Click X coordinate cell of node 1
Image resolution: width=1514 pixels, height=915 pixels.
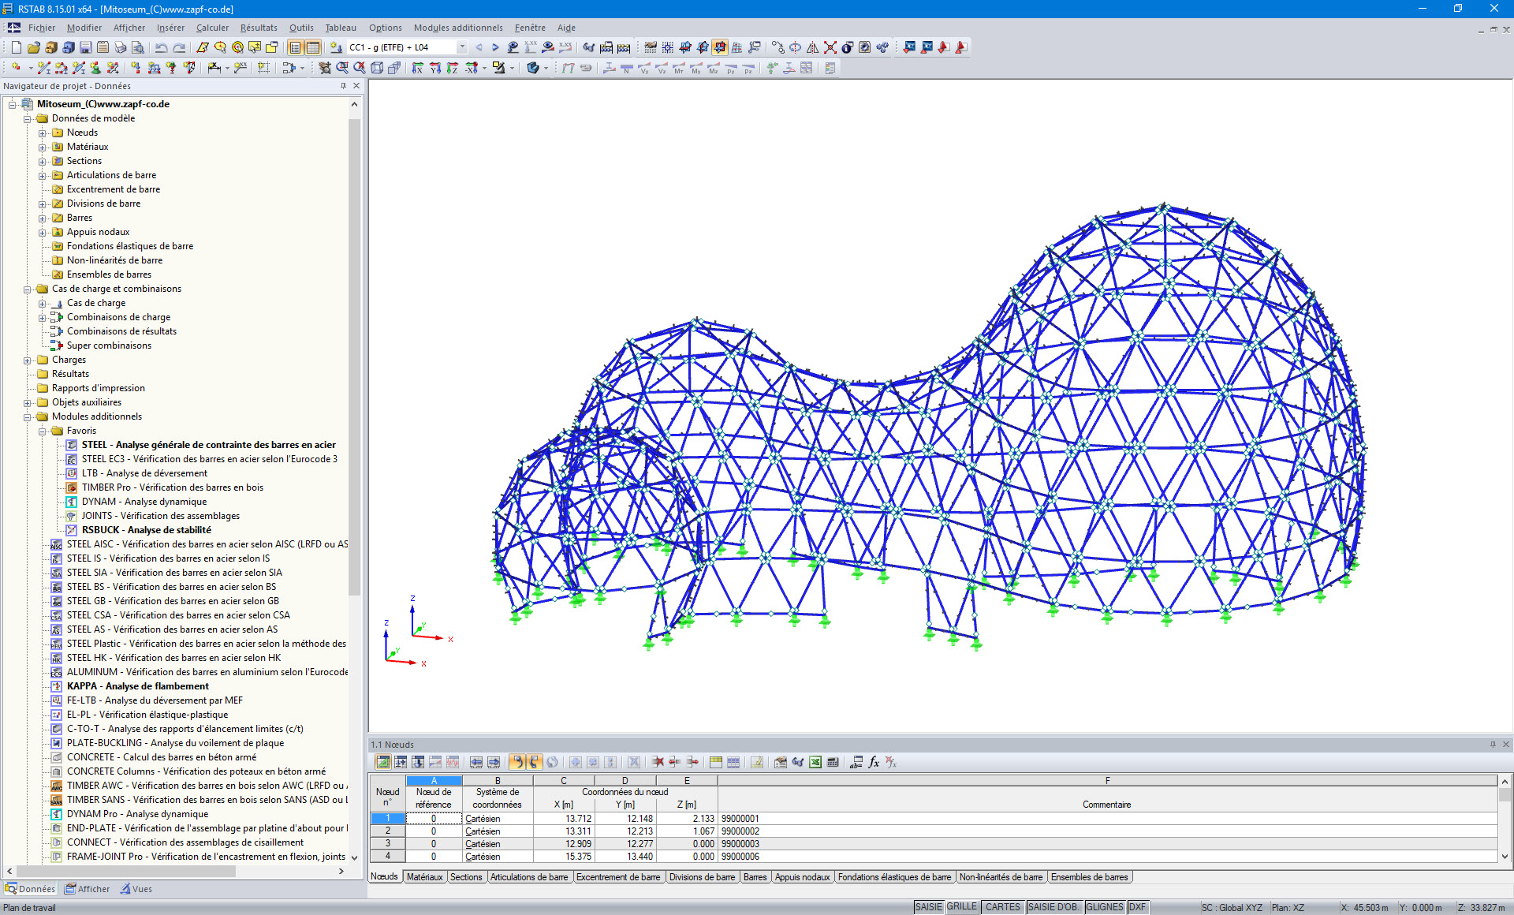pyautogui.click(x=564, y=819)
